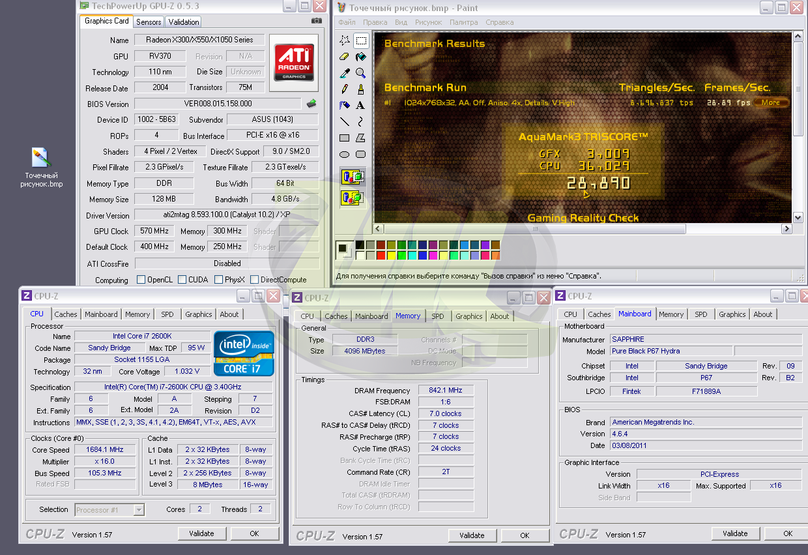Toggle the CUDA checkbox

(182, 280)
